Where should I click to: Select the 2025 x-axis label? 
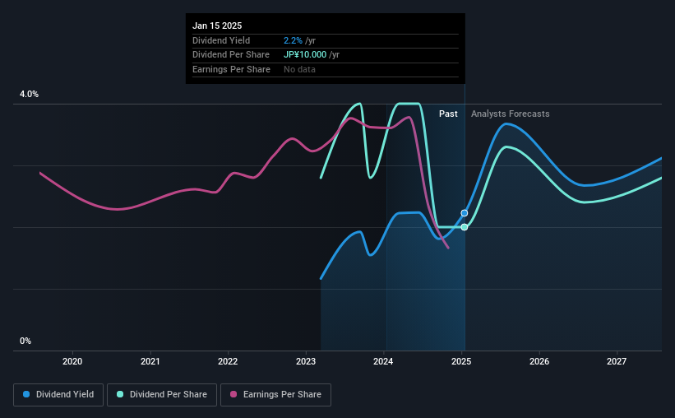tap(461, 361)
